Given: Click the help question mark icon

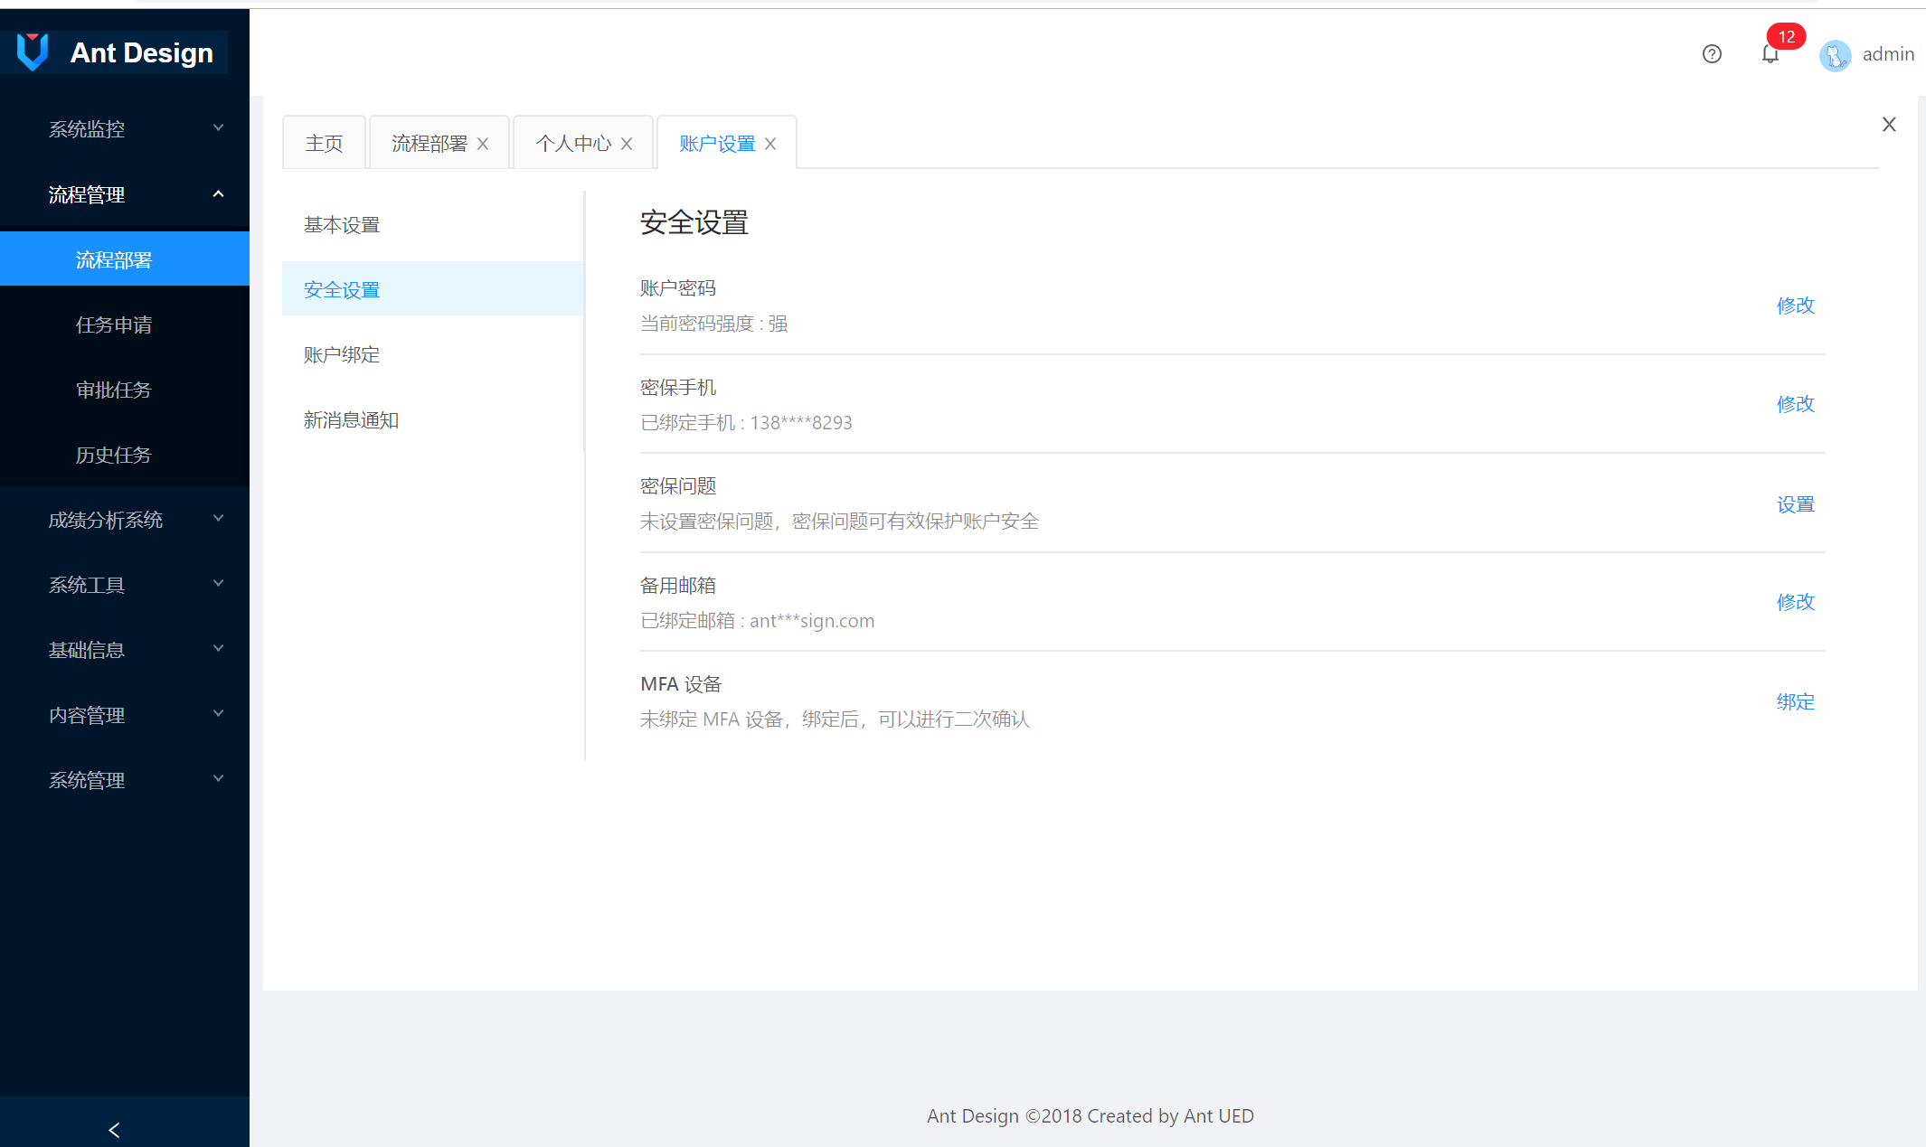Looking at the screenshot, I should click(1711, 54).
